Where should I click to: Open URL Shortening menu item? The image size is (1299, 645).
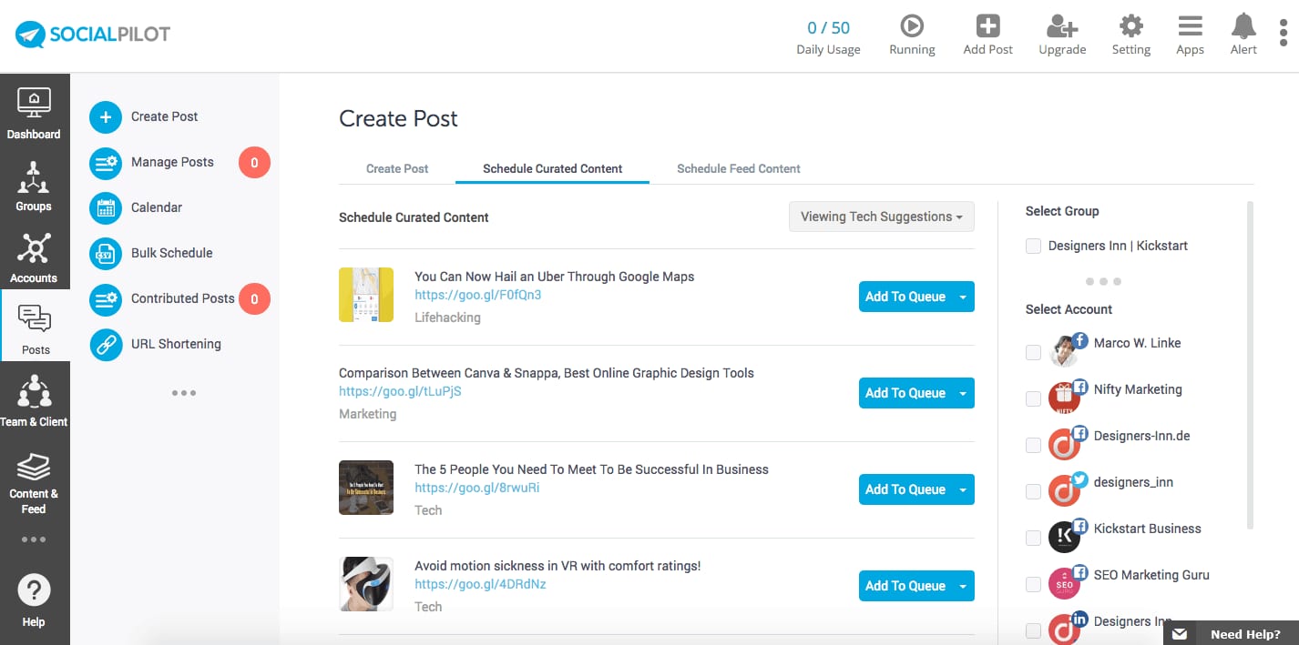tap(177, 344)
